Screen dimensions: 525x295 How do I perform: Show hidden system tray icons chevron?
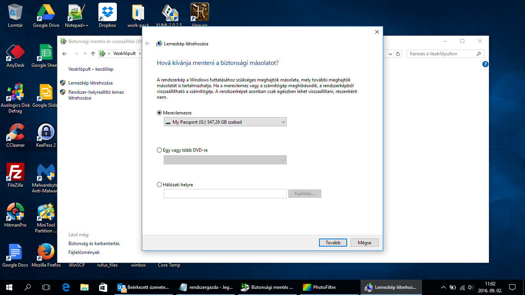point(443,287)
